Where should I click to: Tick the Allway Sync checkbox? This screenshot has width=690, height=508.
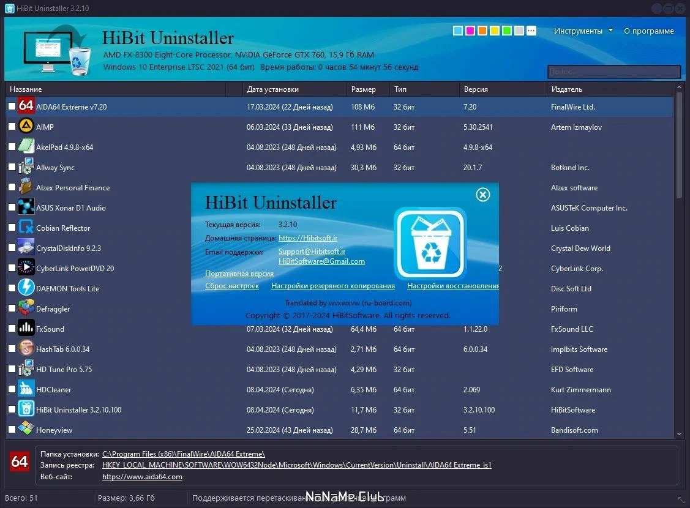pos(12,167)
